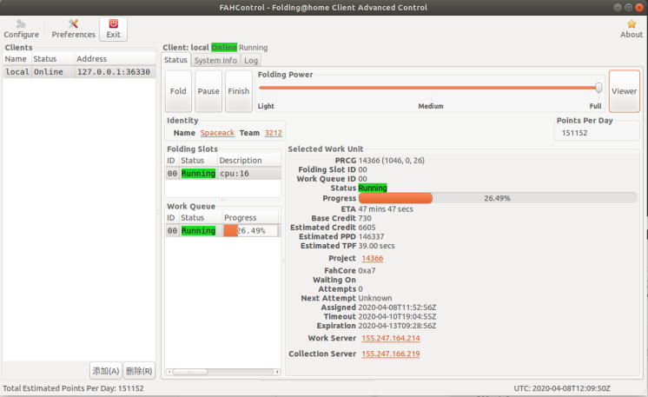Open the project 14366 link
648x397 pixels.
(x=372, y=258)
